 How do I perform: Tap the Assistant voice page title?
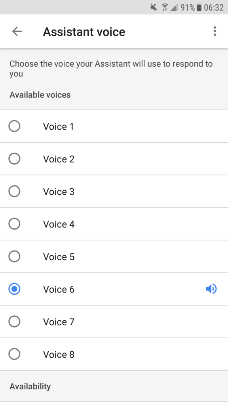pyautogui.click(x=84, y=32)
